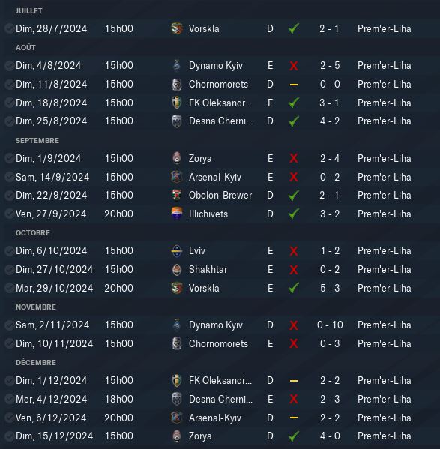Click the Lviv club logo icon
The width and height of the screenshot is (440, 449).
coord(177,251)
